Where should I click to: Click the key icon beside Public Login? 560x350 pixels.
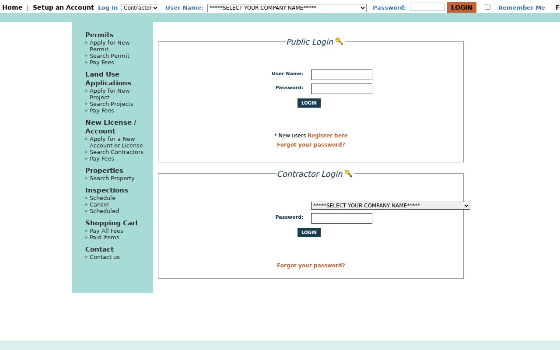click(x=339, y=41)
